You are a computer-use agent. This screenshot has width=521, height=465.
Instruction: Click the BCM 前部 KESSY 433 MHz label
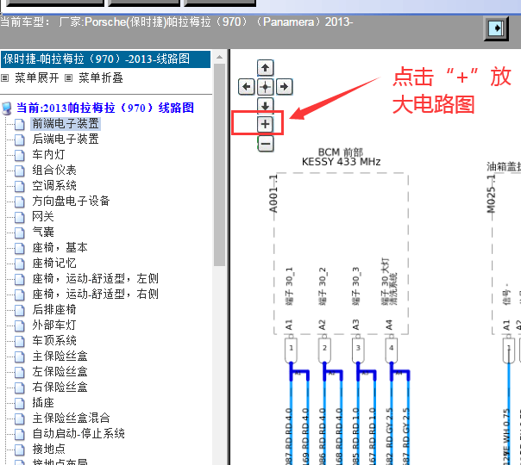341,158
